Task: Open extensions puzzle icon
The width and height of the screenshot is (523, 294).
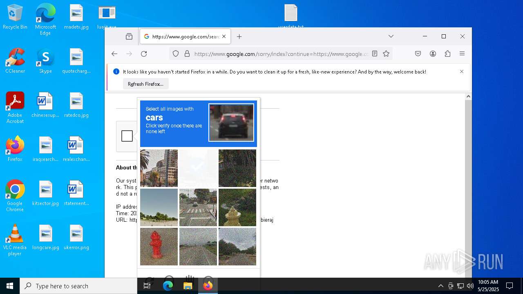Action: (x=447, y=54)
